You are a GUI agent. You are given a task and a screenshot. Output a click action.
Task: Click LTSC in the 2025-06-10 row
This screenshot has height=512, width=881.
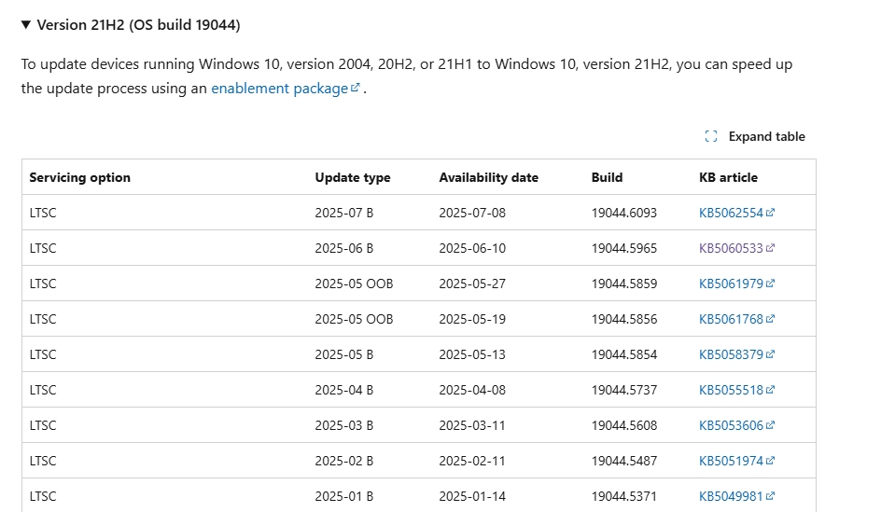pos(43,248)
